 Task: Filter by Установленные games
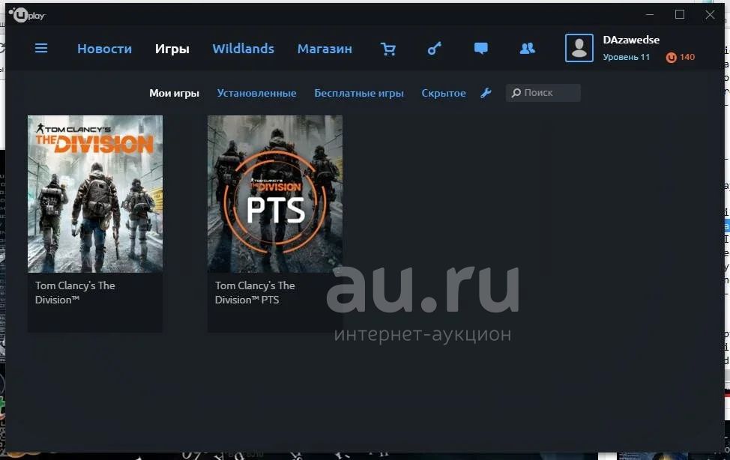point(256,93)
